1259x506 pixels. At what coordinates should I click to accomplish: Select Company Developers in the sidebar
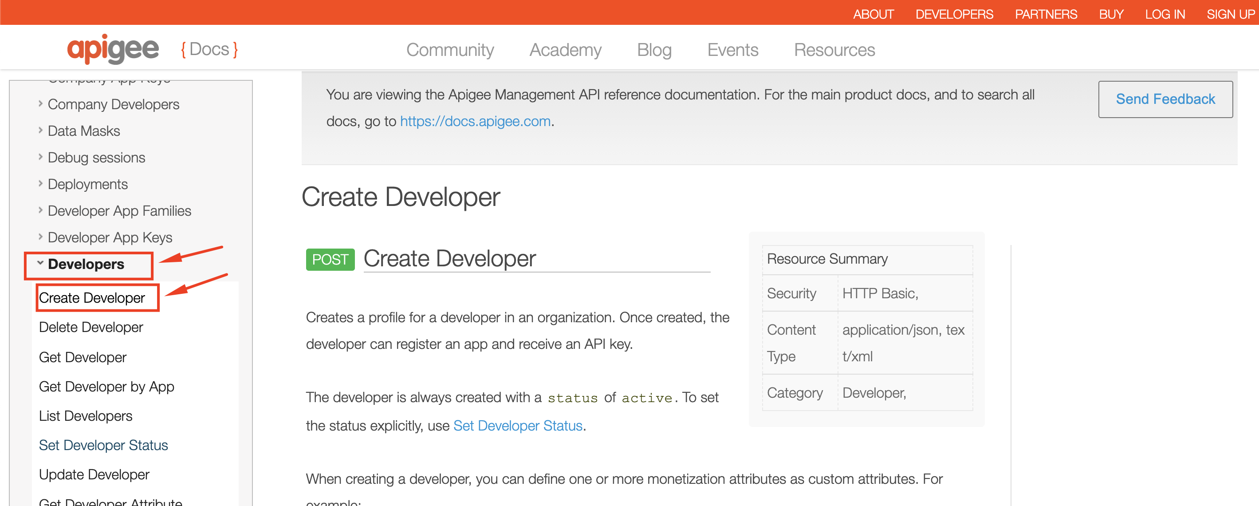pyautogui.click(x=114, y=105)
